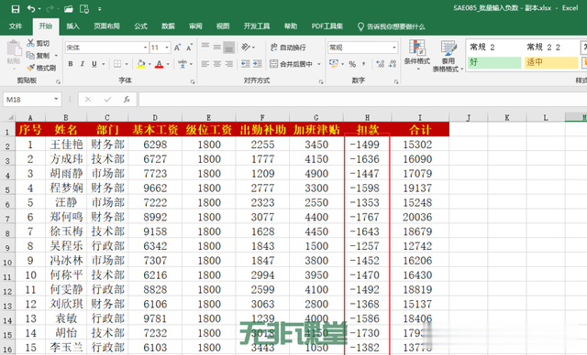Apply the green Good cell style
The image size is (587, 355).
point(494,62)
